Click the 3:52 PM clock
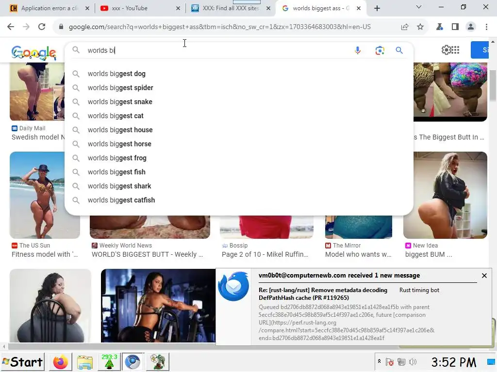Screen dimensions: 497x372 [454, 362]
